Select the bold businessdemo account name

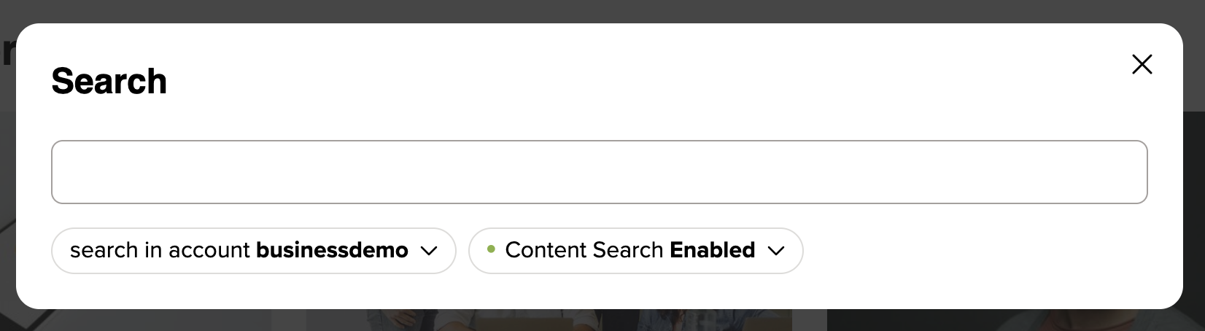pos(332,250)
